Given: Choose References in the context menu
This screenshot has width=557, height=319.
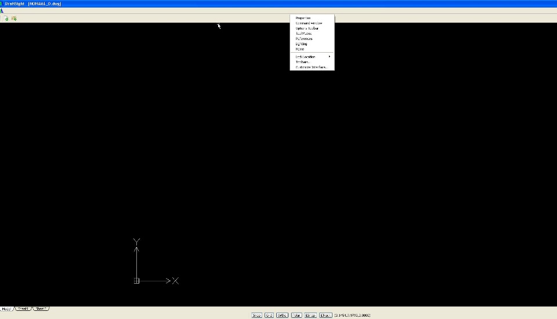Looking at the screenshot, I should click(312, 39).
